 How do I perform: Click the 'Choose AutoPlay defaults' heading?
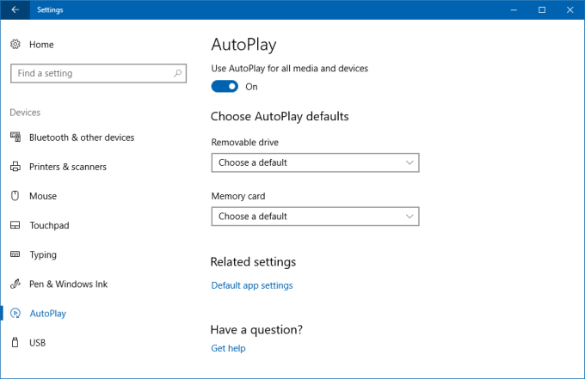pyautogui.click(x=280, y=116)
